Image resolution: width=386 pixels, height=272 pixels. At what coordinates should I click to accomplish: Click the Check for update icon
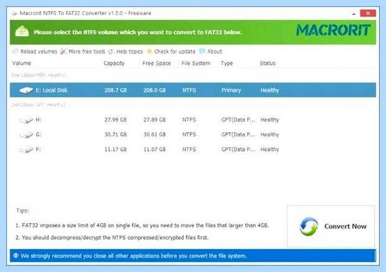(x=149, y=52)
